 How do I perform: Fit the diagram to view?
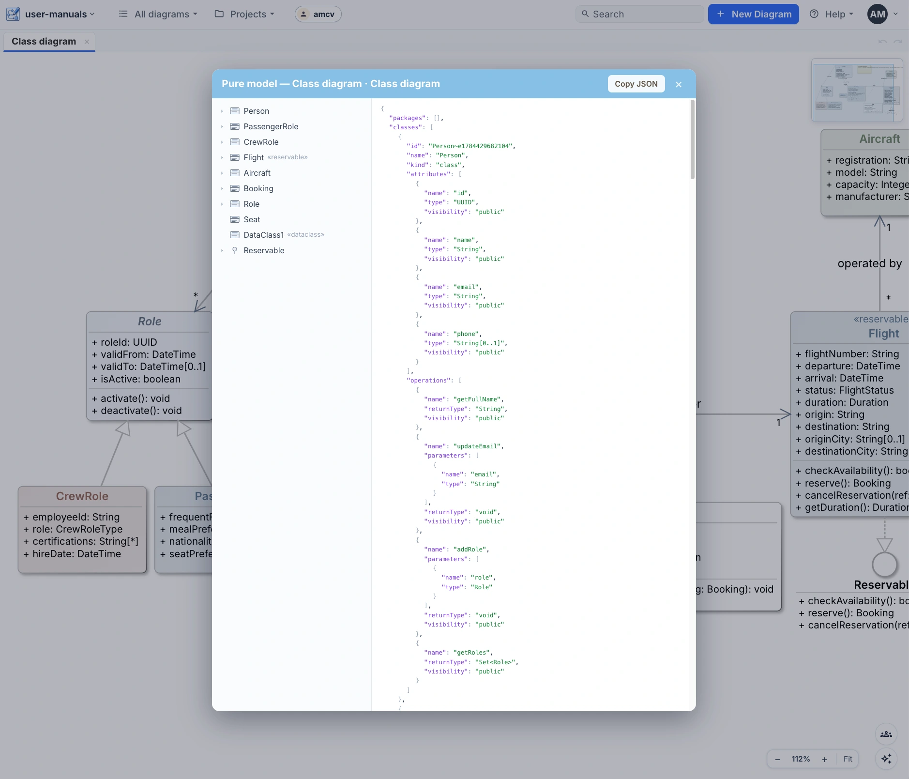click(848, 759)
